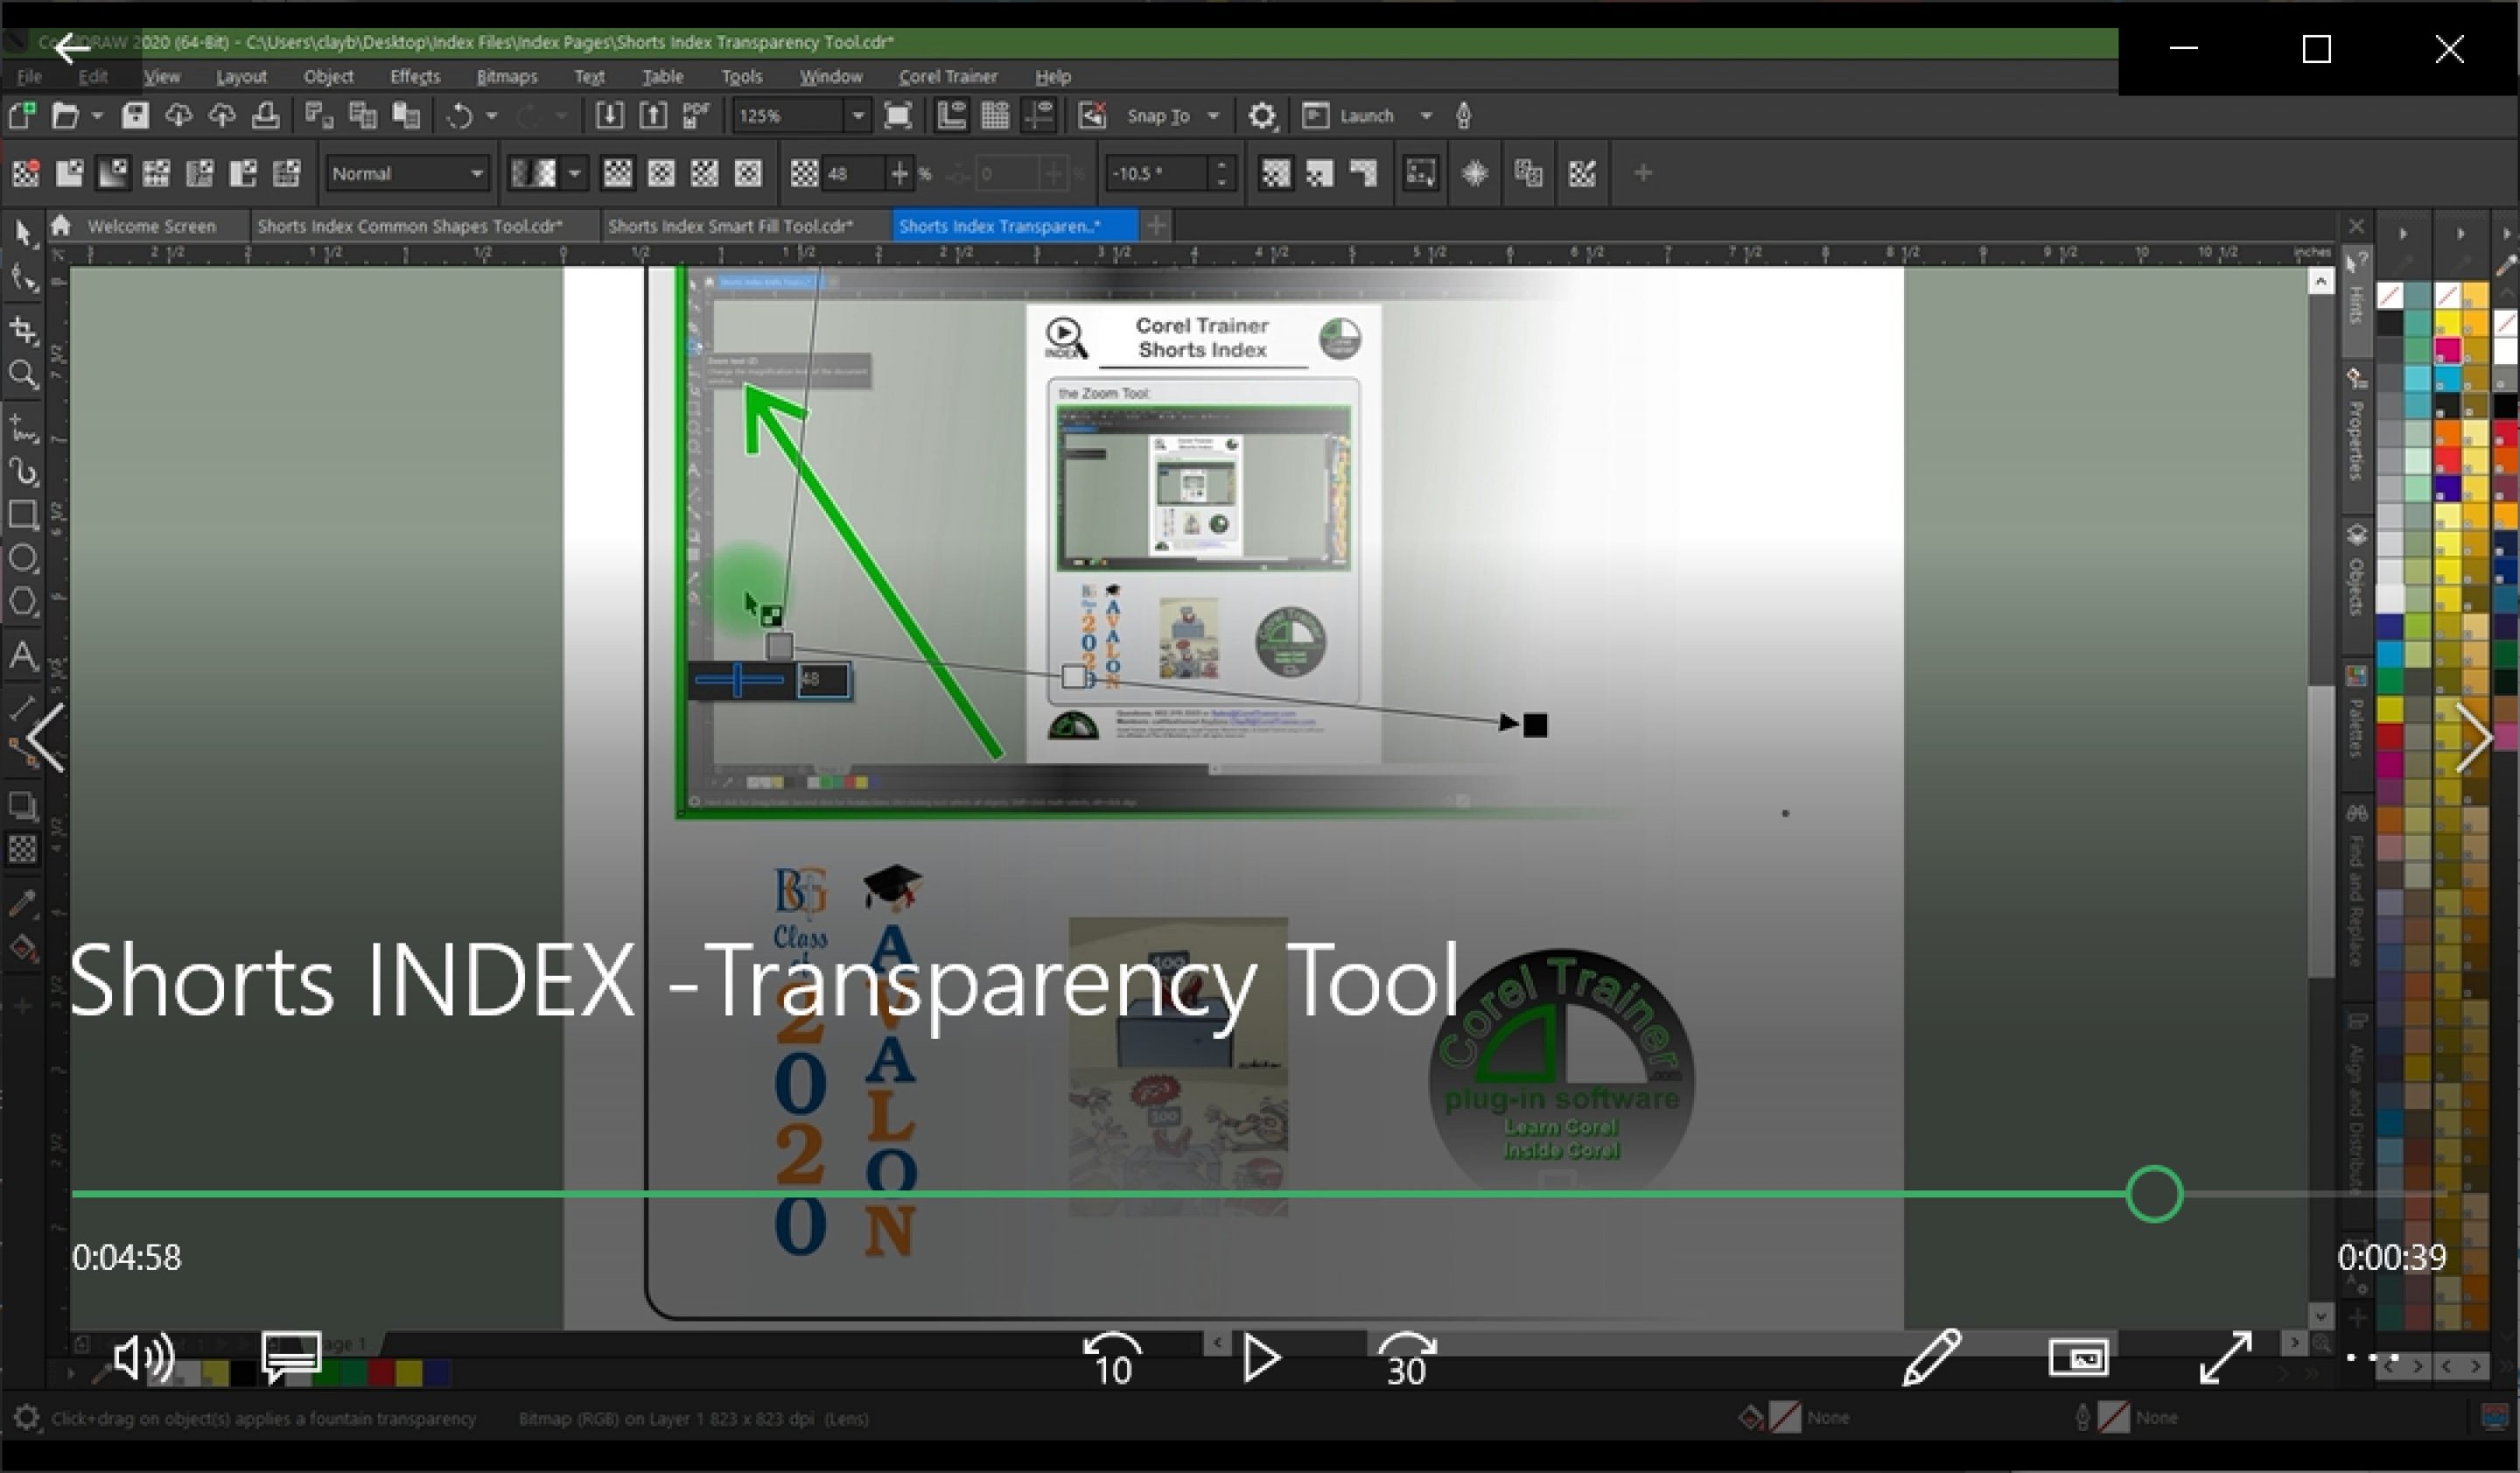Switch player to mini view

(x=2079, y=1357)
